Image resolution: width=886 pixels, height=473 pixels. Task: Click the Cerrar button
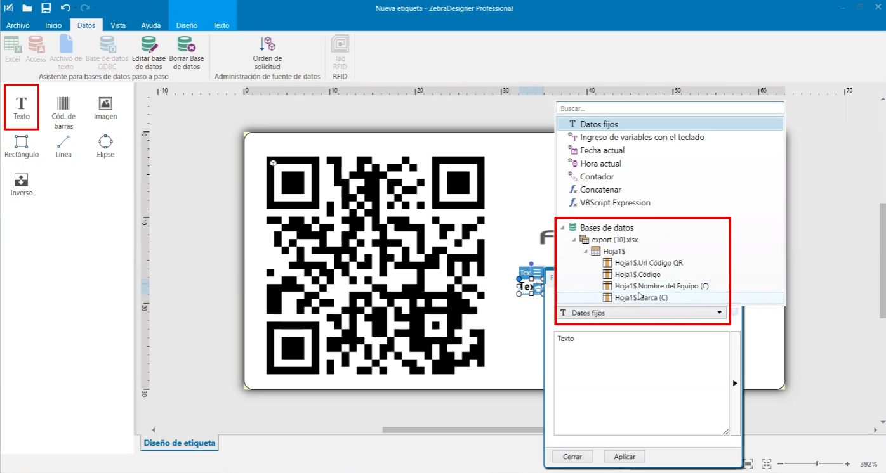pos(572,457)
